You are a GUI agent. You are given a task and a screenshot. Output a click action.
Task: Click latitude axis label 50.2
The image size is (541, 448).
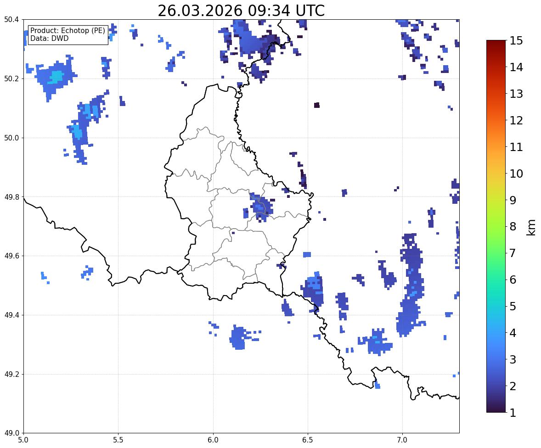[x=11, y=78]
